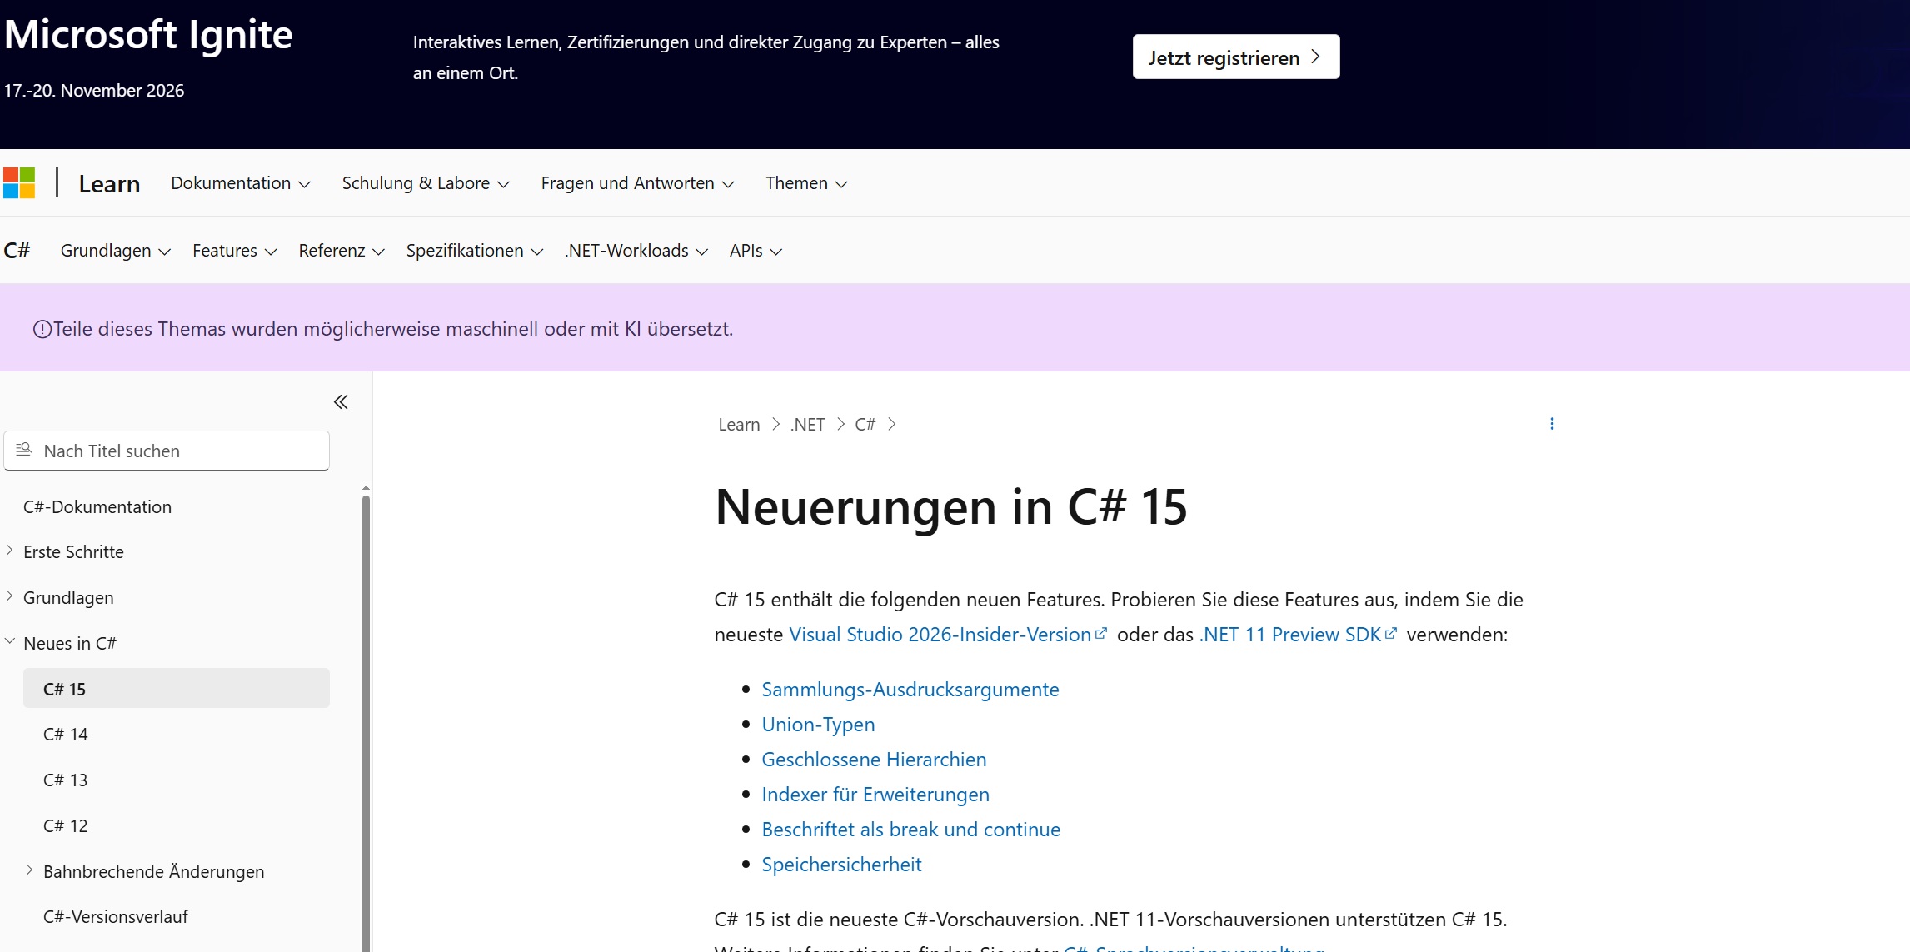Screen dimensions: 1910x952
Task: Open Sammlungs-Ausdrucksargumente link
Action: tap(910, 690)
